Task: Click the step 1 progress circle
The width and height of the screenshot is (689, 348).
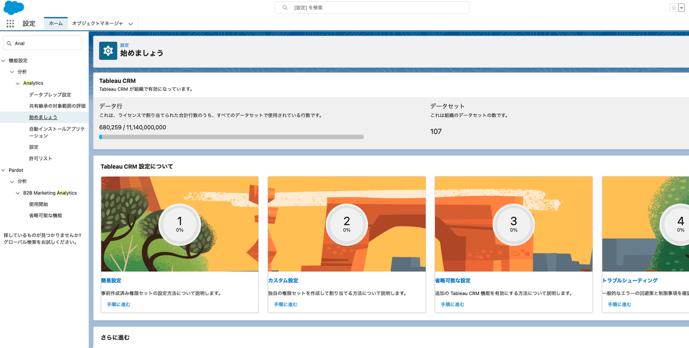Action: [x=180, y=224]
